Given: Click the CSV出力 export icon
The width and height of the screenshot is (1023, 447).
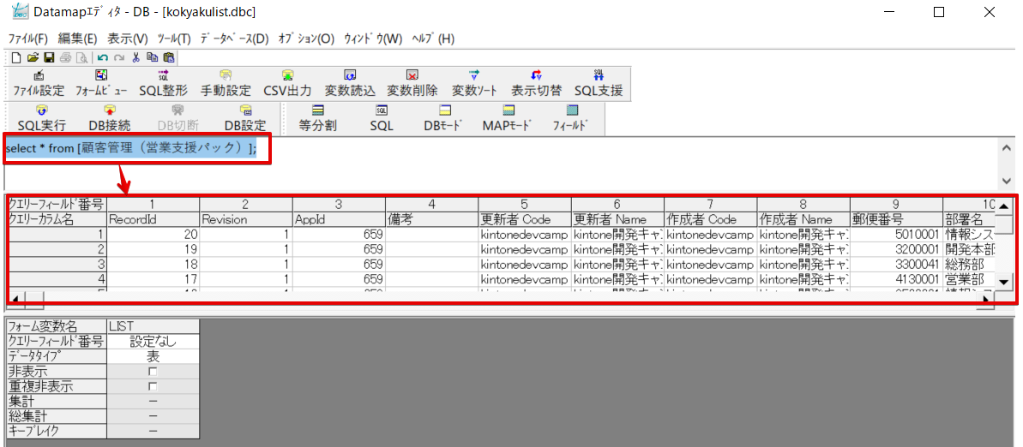Looking at the screenshot, I should pyautogui.click(x=287, y=83).
